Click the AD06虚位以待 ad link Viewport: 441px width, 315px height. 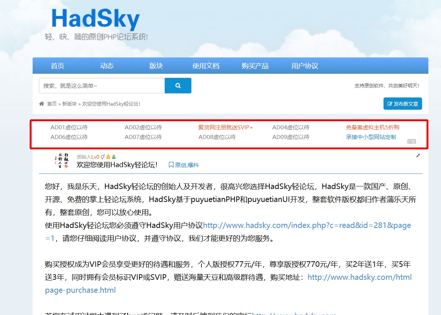click(69, 137)
